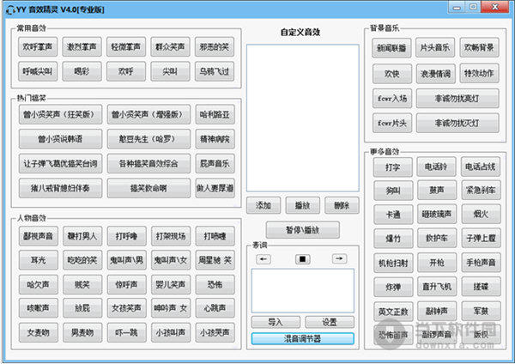The image size is (515, 364).
Task: Play the 哈利路亚 funny sound
Action: [x=214, y=114]
